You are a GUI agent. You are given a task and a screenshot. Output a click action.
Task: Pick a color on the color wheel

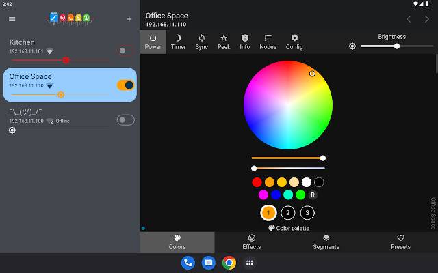pos(288,105)
